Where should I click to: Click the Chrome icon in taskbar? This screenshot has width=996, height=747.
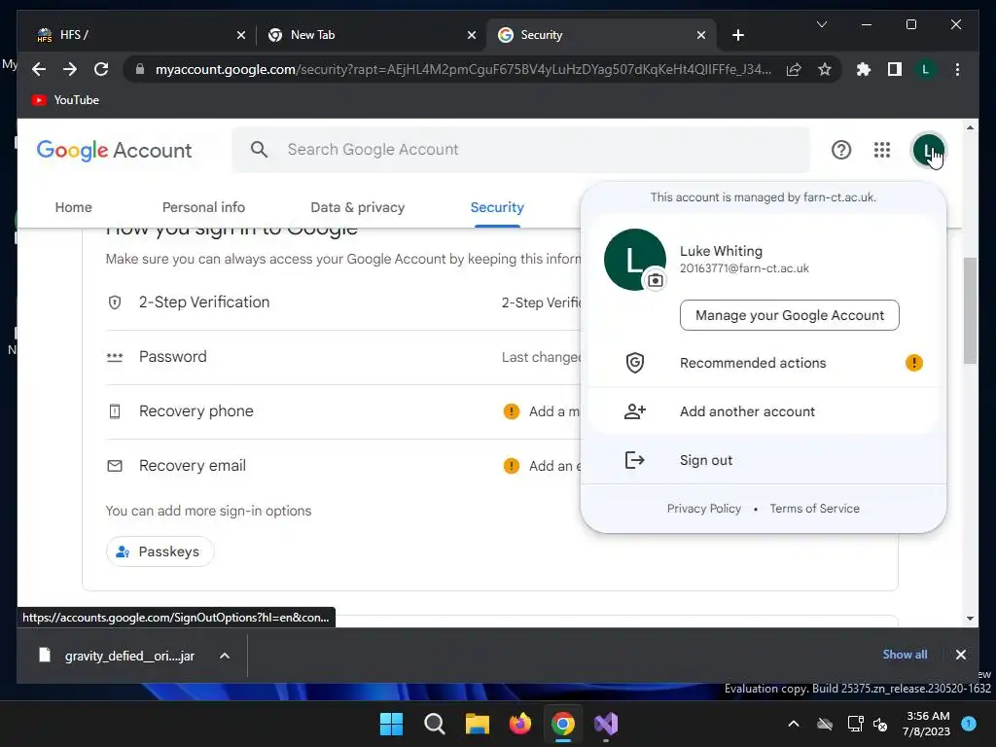pyautogui.click(x=563, y=724)
